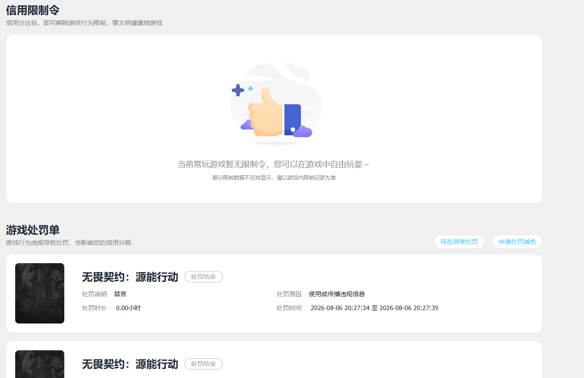Screen dimensions: 584x378
Task: Click the 处罚说明 label
Action: (x=94, y=294)
